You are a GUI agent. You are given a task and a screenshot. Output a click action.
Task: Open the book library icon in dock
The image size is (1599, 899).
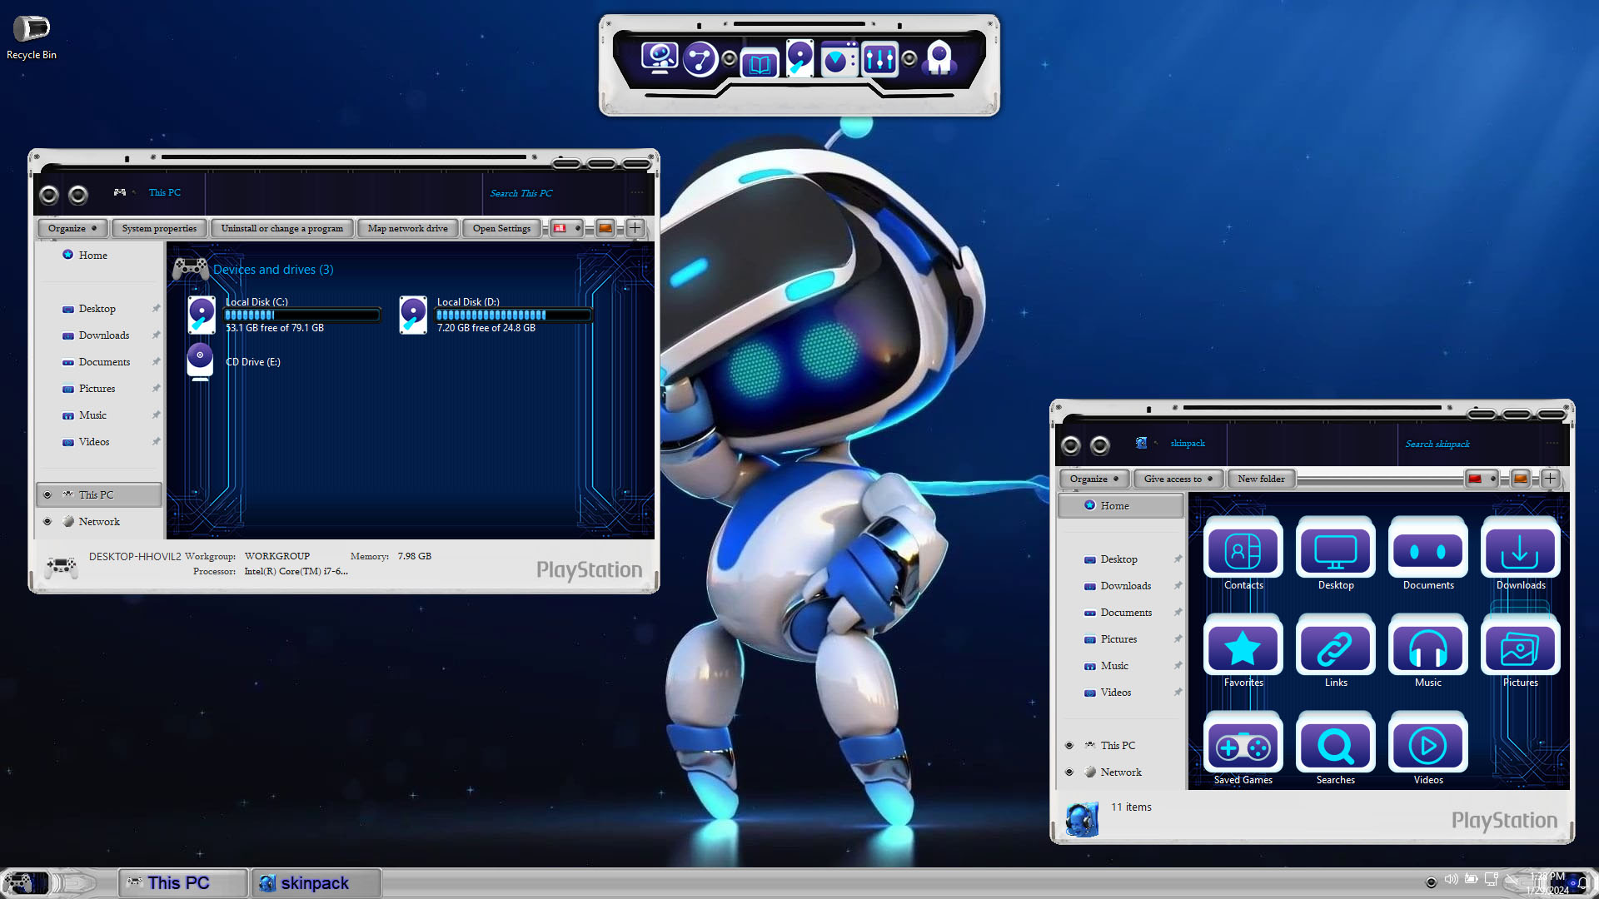coord(759,63)
